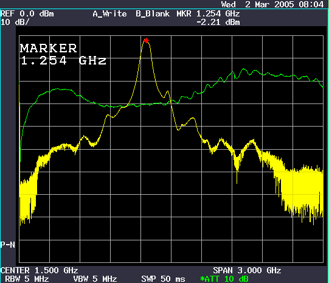This screenshot has width=329, height=283.
Task: Select the B_Blank trace status
Action: (153, 14)
